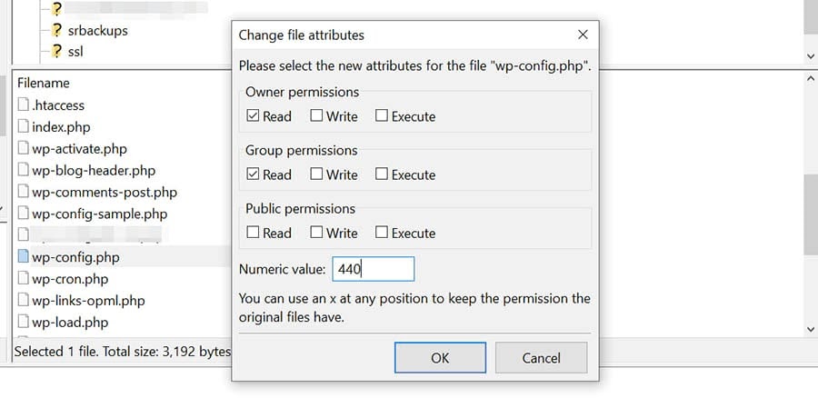Click the wp-config.php file icon

pos(24,257)
